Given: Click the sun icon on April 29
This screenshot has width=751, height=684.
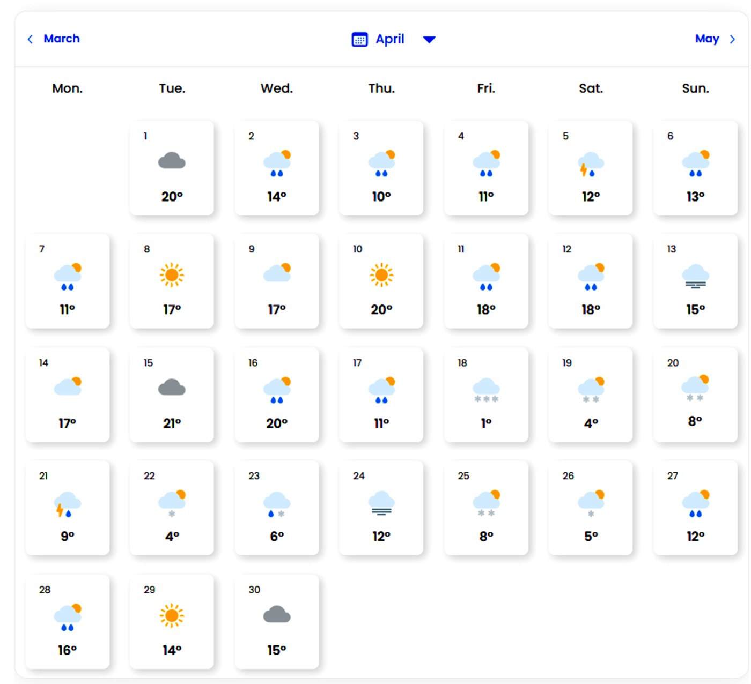Looking at the screenshot, I should (172, 615).
